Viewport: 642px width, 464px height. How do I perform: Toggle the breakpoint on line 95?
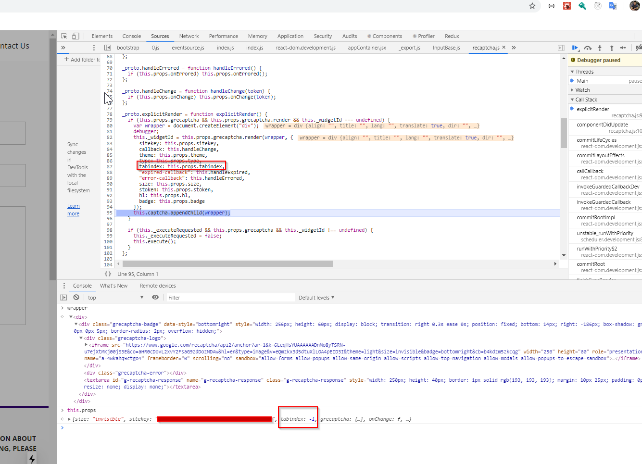click(111, 213)
